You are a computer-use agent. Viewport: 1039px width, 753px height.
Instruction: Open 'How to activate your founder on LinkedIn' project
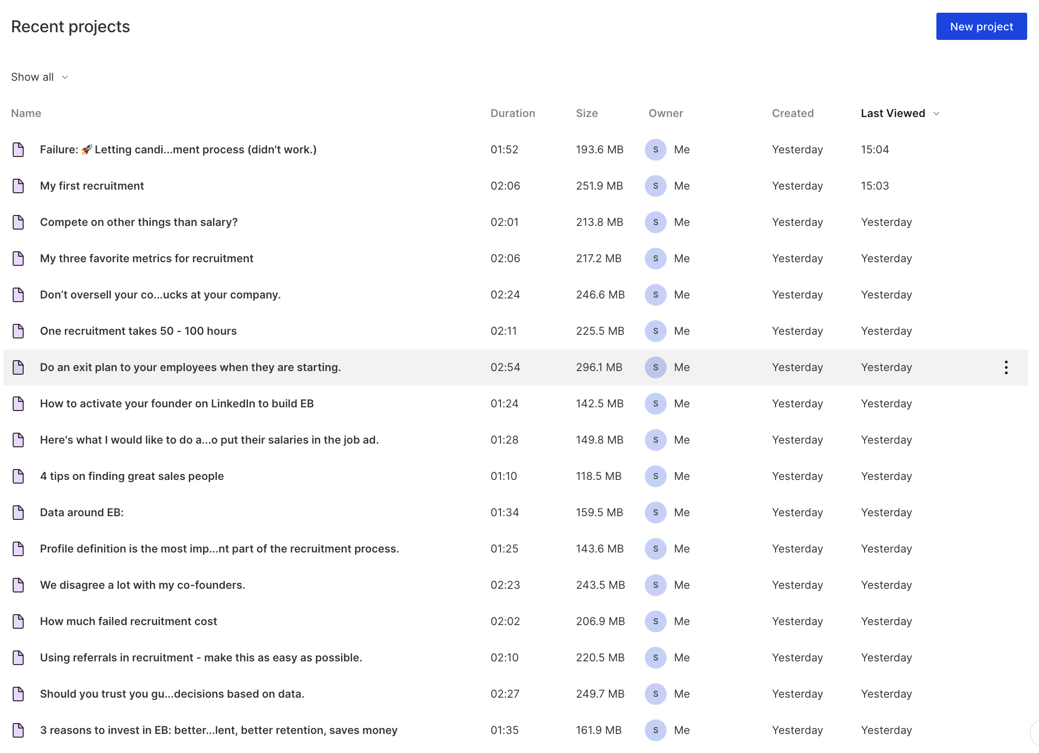point(177,404)
